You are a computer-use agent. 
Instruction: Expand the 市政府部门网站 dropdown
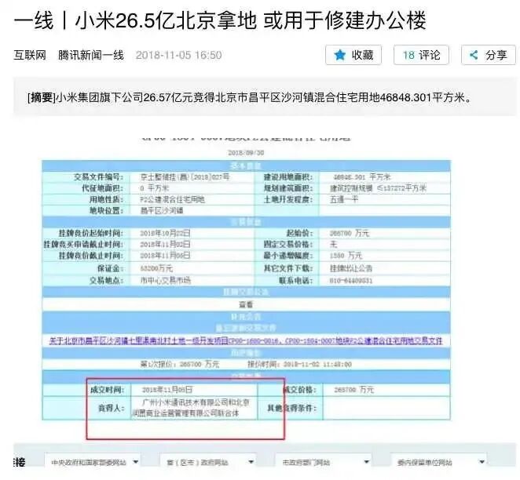coord(323,462)
